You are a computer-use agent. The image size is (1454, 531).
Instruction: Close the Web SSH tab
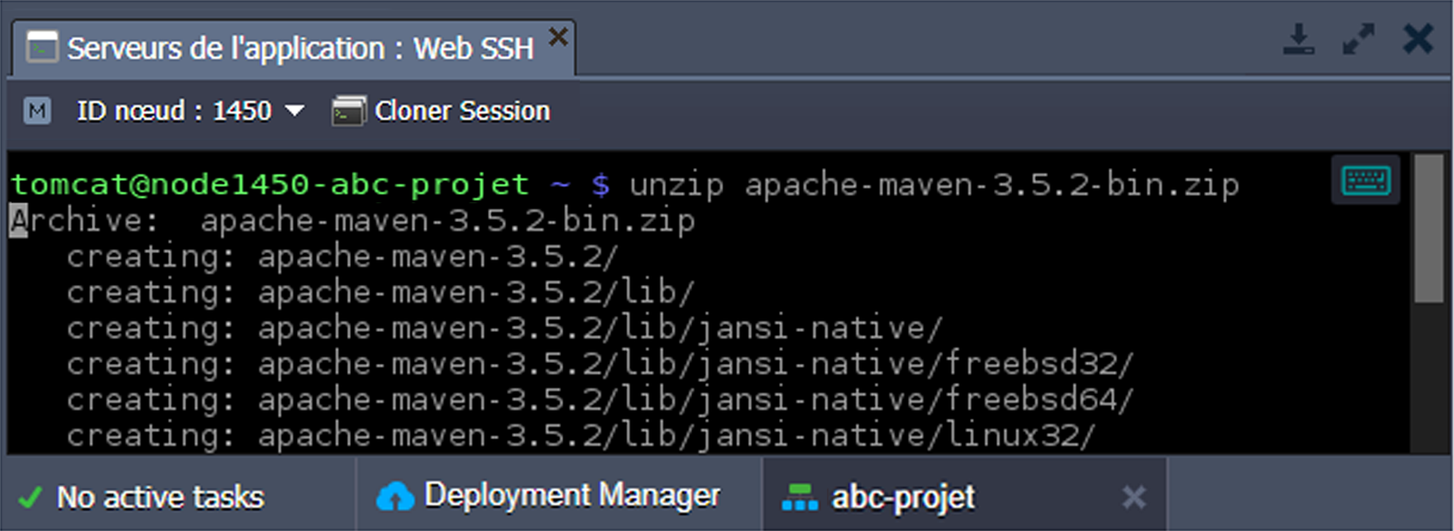[558, 36]
